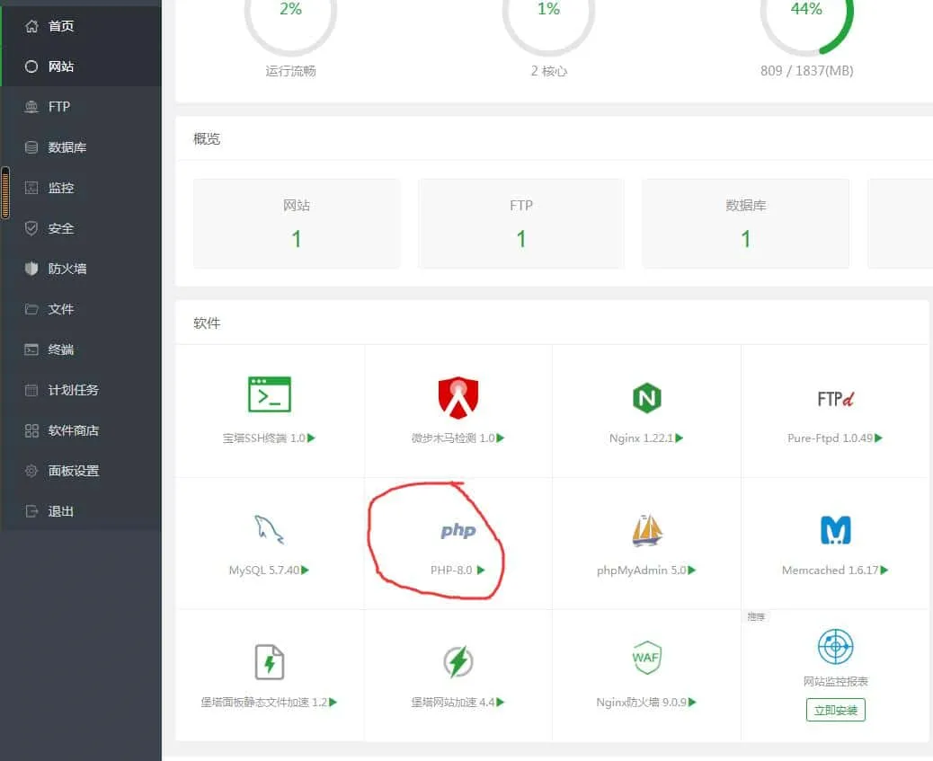933x761 pixels.
Task: Open the 网站 overview card showing 1
Action: point(297,224)
